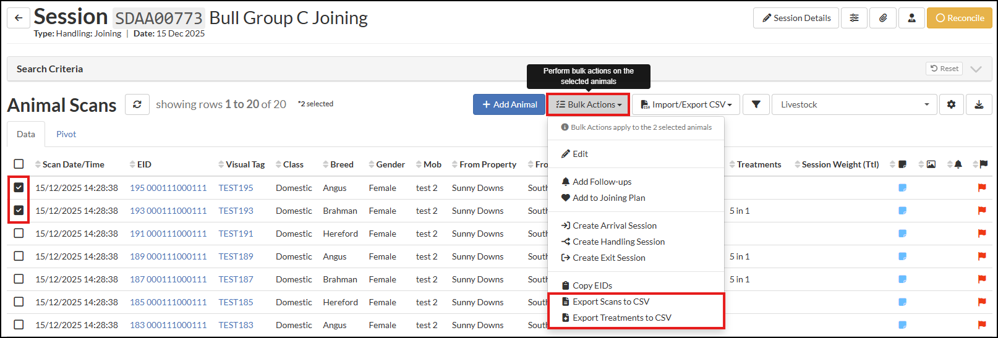Image resolution: width=998 pixels, height=338 pixels.
Task: Click the red flag in the TEST187 row
Action: pos(981,279)
